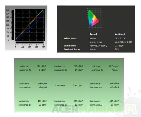
Task: Click the vertical black gradient bar beside graph
Action: 13,25
